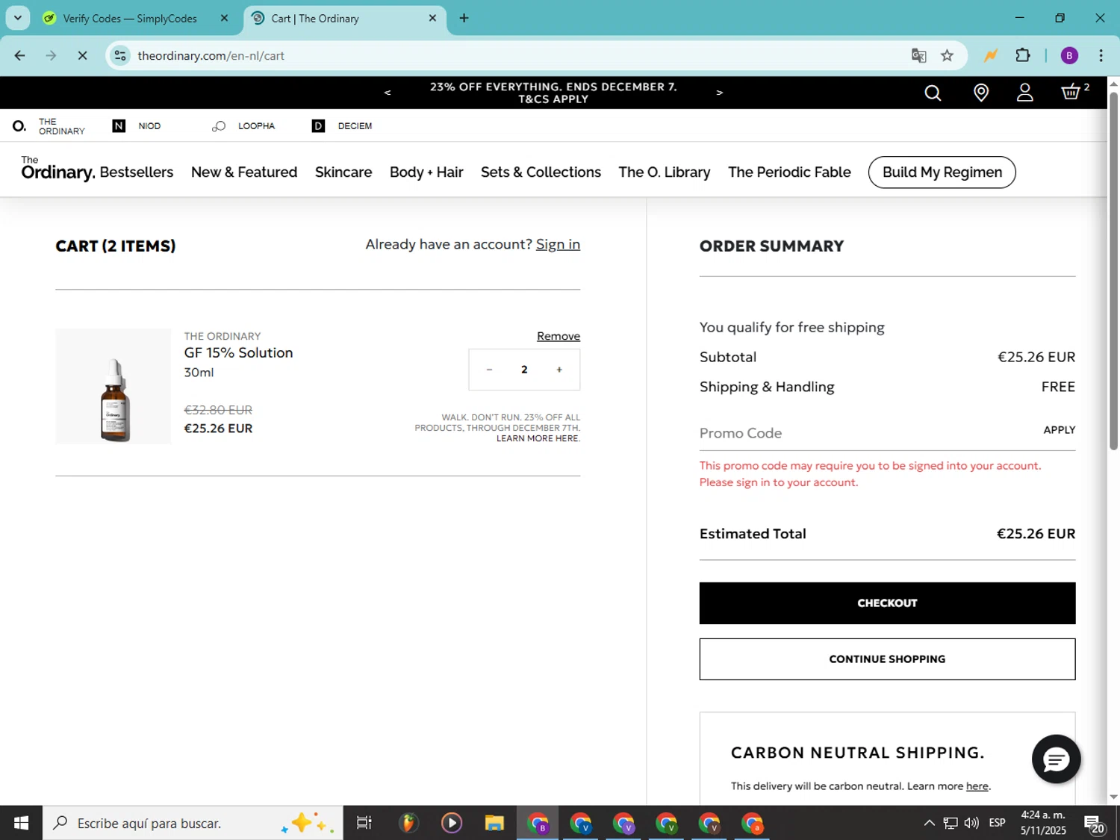The height and width of the screenshot is (840, 1120).
Task: Open the site search magnifier icon
Action: point(933,93)
